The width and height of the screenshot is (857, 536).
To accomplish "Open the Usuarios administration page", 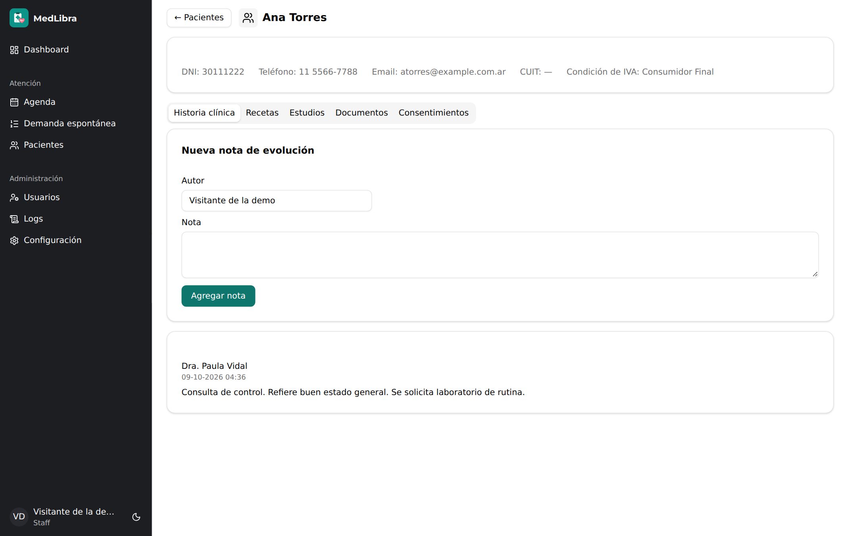I will click(x=75, y=197).
